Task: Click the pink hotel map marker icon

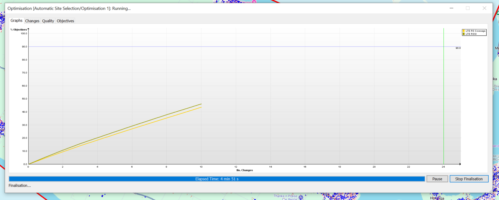Action: point(254,2)
